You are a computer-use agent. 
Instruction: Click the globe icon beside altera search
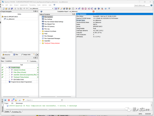tap(151, 5)
